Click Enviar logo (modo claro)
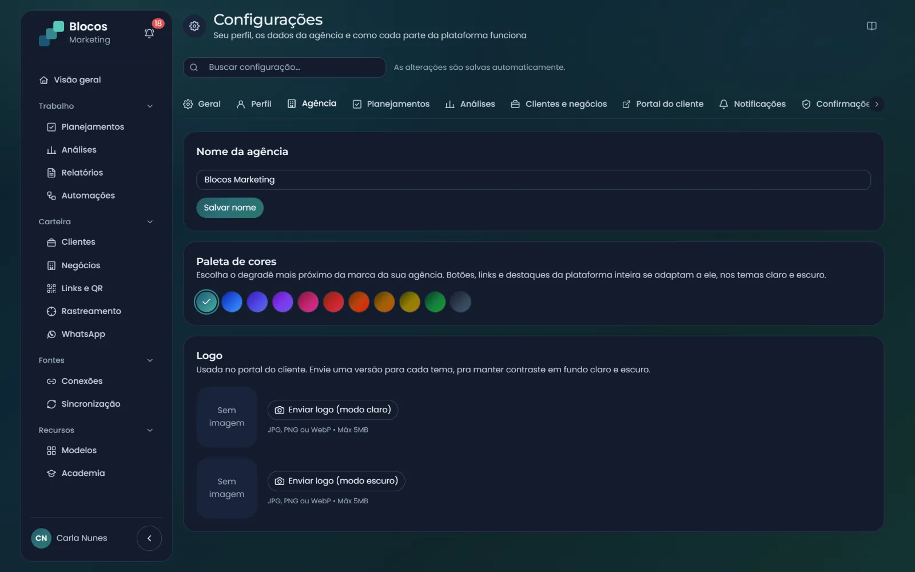The width and height of the screenshot is (915, 572). [x=333, y=410]
